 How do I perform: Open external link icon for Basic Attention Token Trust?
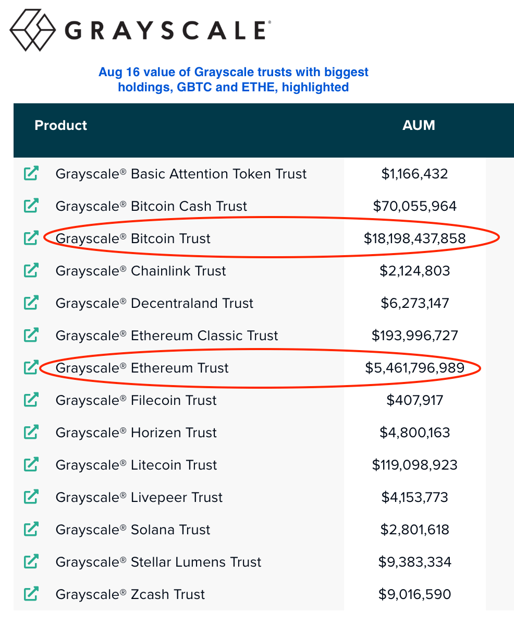click(31, 174)
